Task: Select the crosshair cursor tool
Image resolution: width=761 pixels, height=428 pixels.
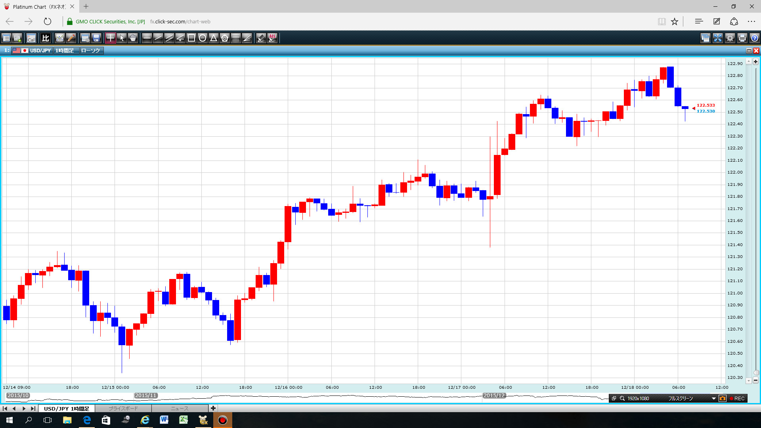Action: 110,38
